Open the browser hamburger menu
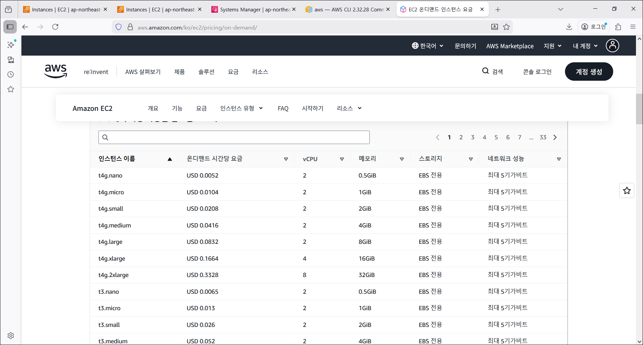 coord(633,27)
